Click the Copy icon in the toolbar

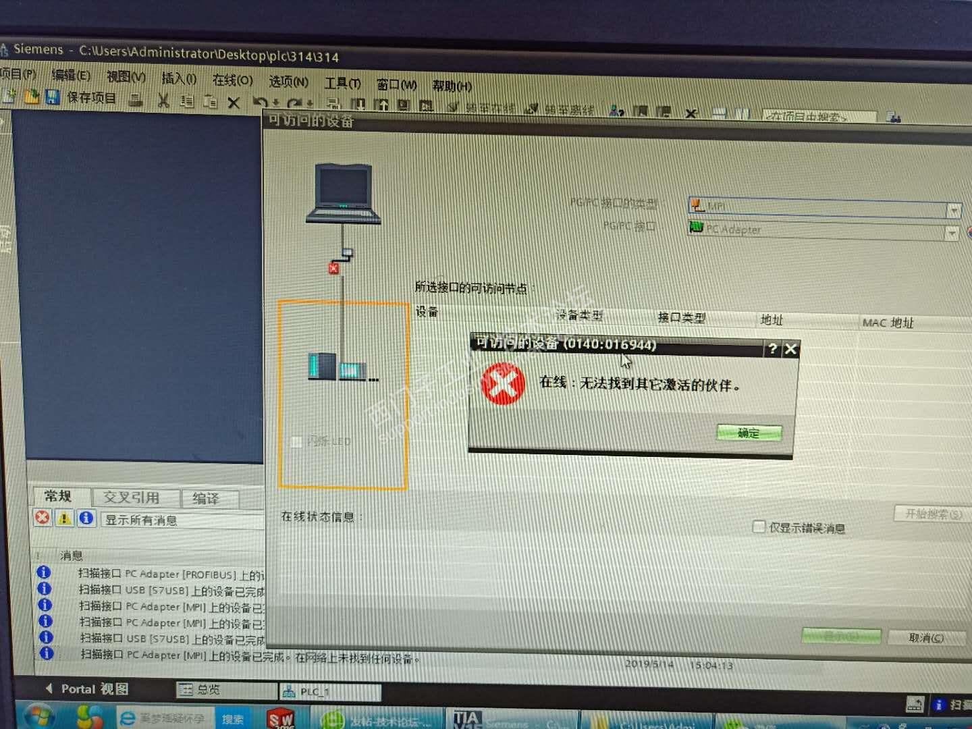pos(187,101)
